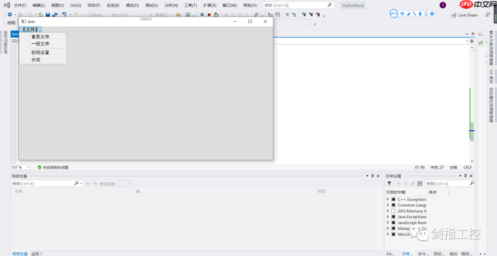497x256 pixels.
Task: Expand the Java Exceptions node
Action: pyautogui.click(x=388, y=217)
